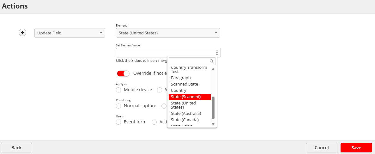Choose Scanned State from the list
Screen dimensions: 375x154
pyautogui.click(x=190, y=84)
